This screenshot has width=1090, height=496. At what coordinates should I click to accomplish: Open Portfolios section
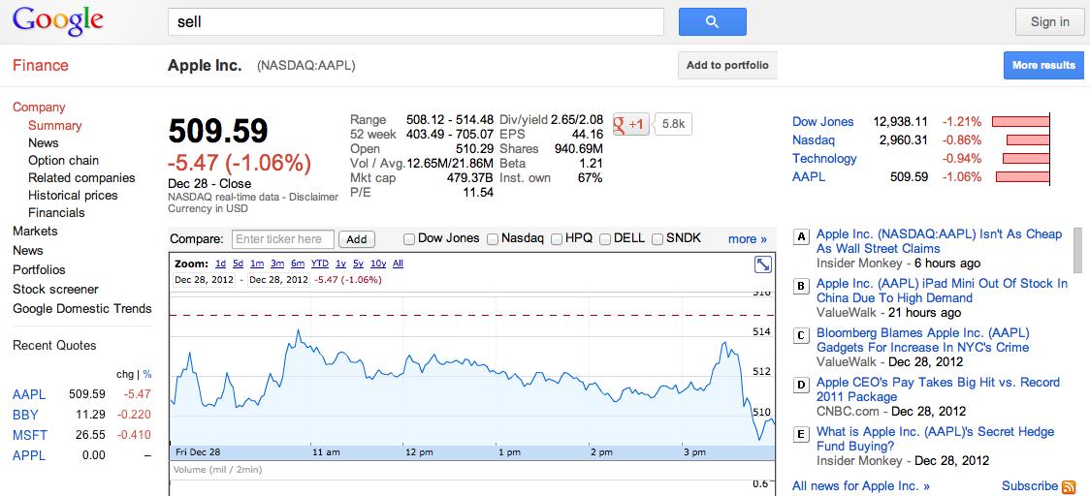[x=39, y=269]
